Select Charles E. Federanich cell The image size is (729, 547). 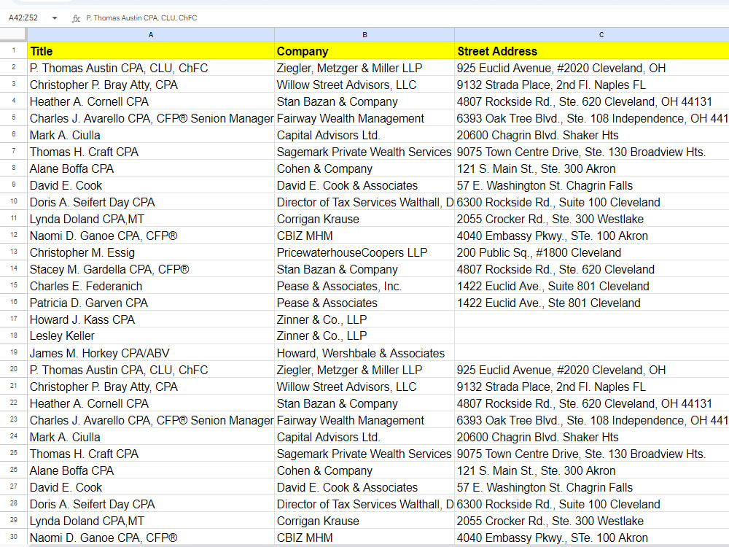151,286
